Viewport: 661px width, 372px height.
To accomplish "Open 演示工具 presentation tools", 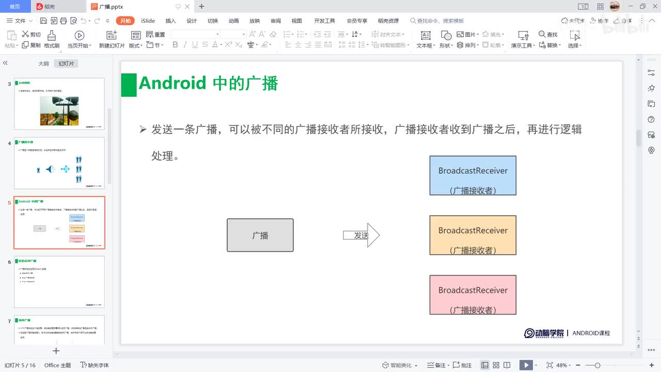I will (x=523, y=39).
